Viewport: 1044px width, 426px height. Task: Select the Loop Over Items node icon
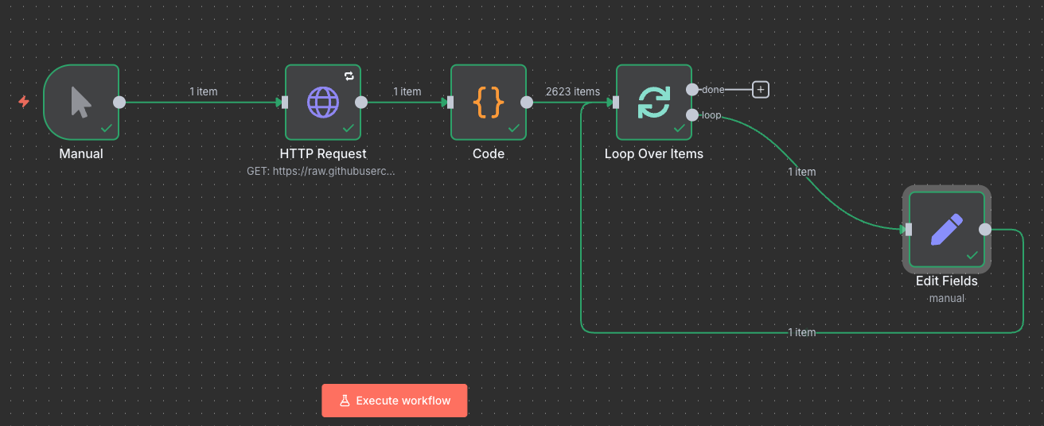coord(654,103)
